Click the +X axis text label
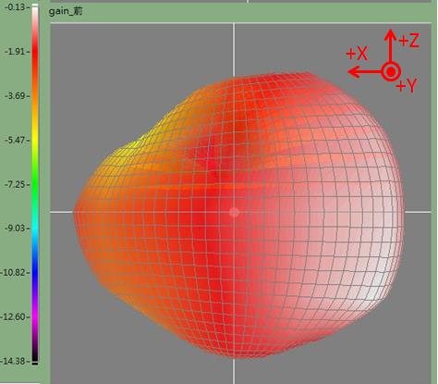The height and width of the screenshot is (384, 438). pyautogui.click(x=357, y=54)
